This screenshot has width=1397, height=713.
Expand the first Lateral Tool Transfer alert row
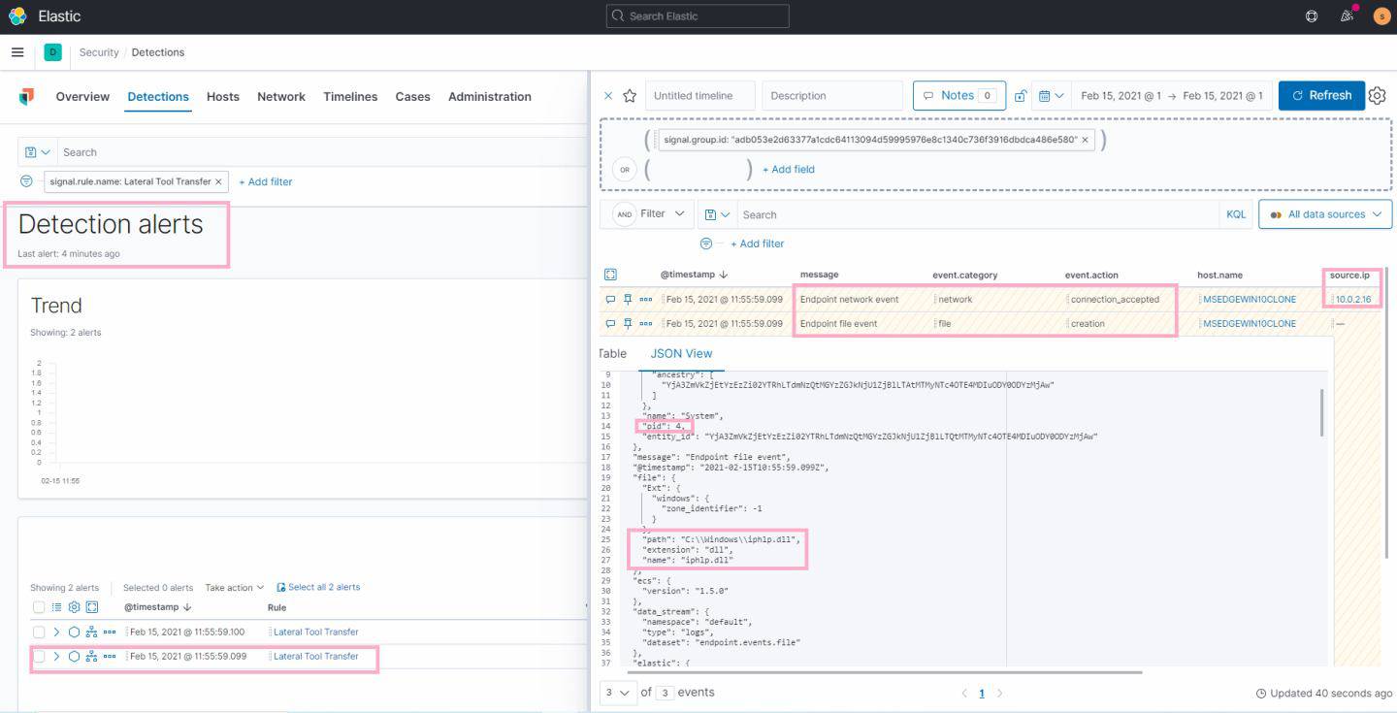56,632
